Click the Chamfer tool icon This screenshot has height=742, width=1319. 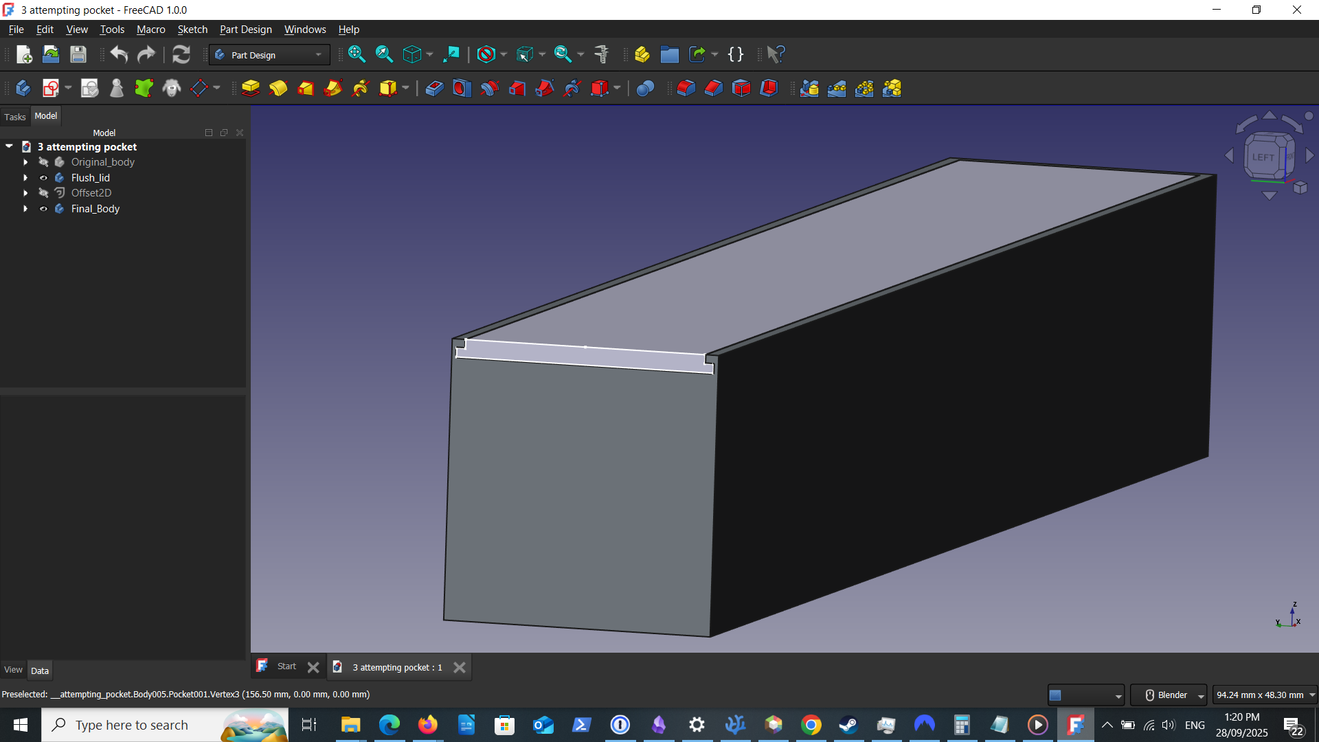(714, 89)
